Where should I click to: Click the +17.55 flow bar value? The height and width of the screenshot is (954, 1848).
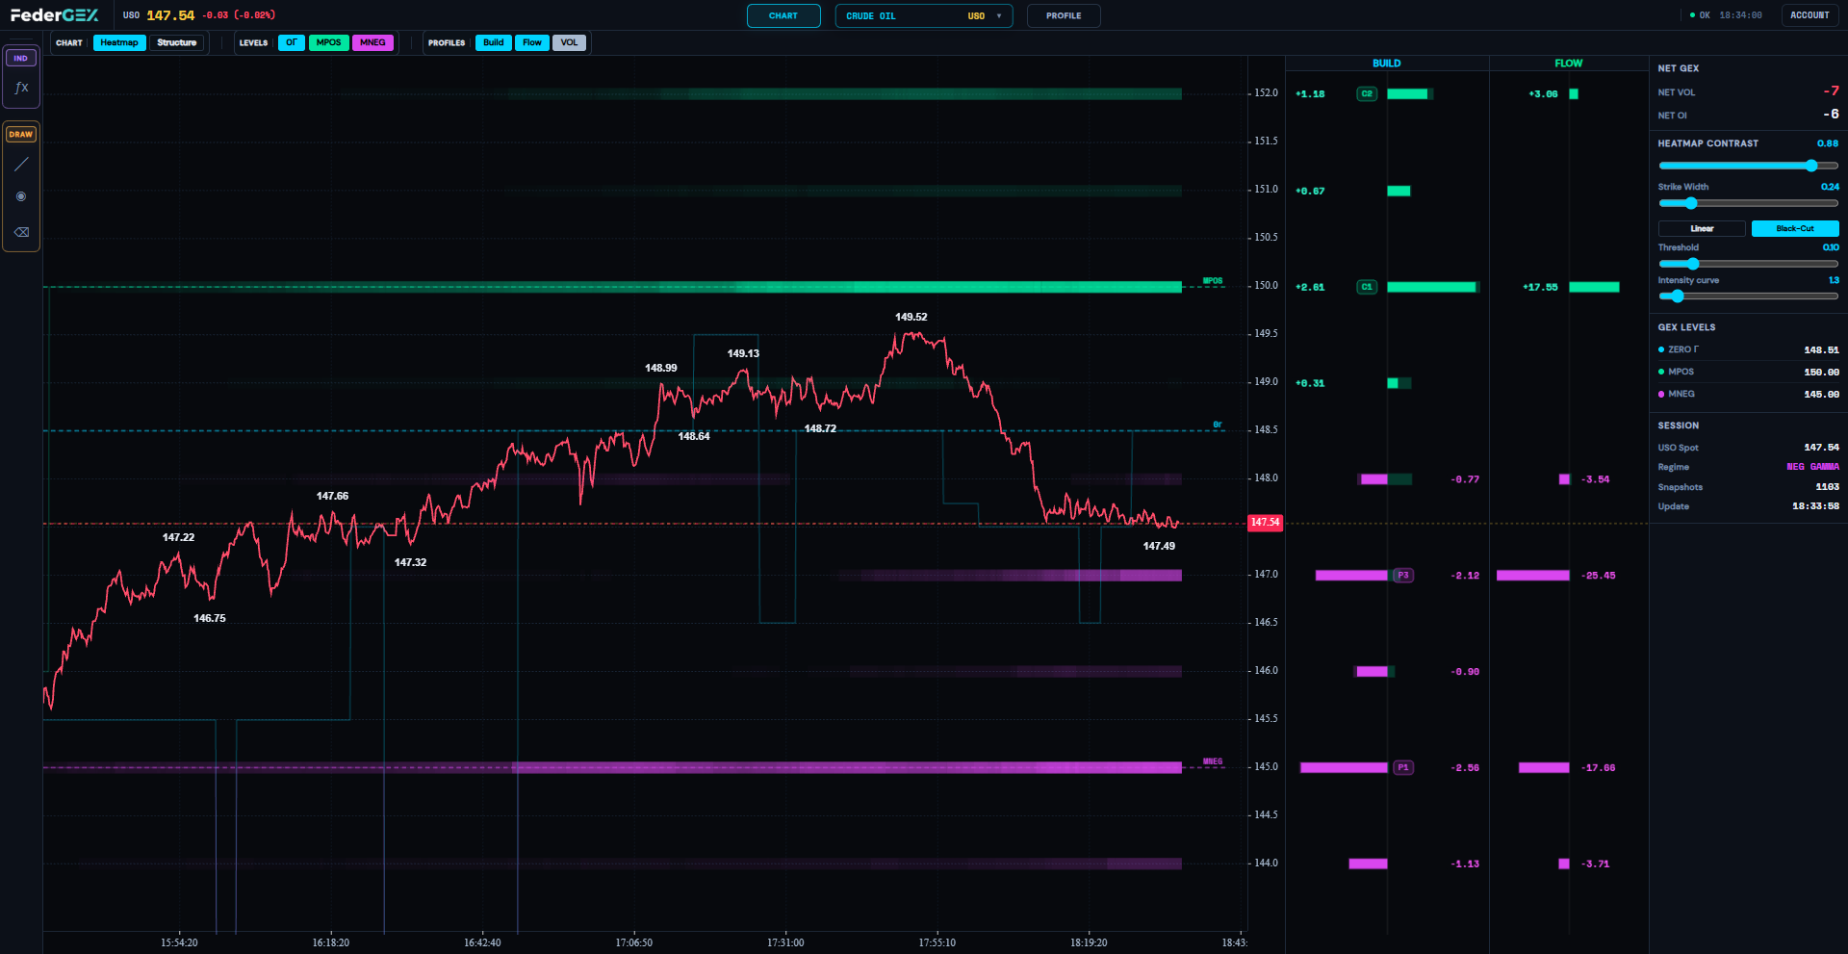pyautogui.click(x=1540, y=288)
